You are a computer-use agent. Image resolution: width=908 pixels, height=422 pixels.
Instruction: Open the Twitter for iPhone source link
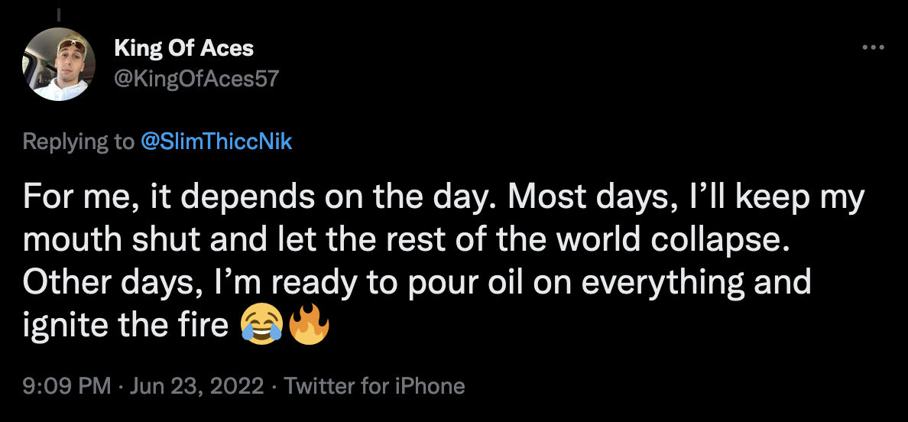375,386
